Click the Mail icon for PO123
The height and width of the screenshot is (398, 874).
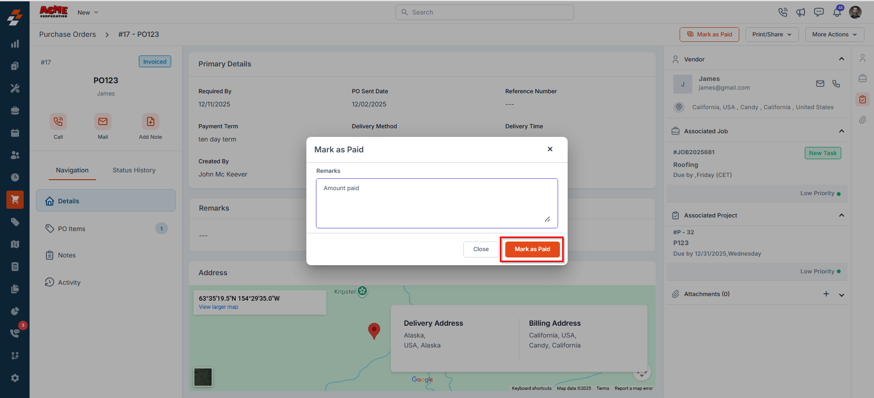(x=103, y=121)
